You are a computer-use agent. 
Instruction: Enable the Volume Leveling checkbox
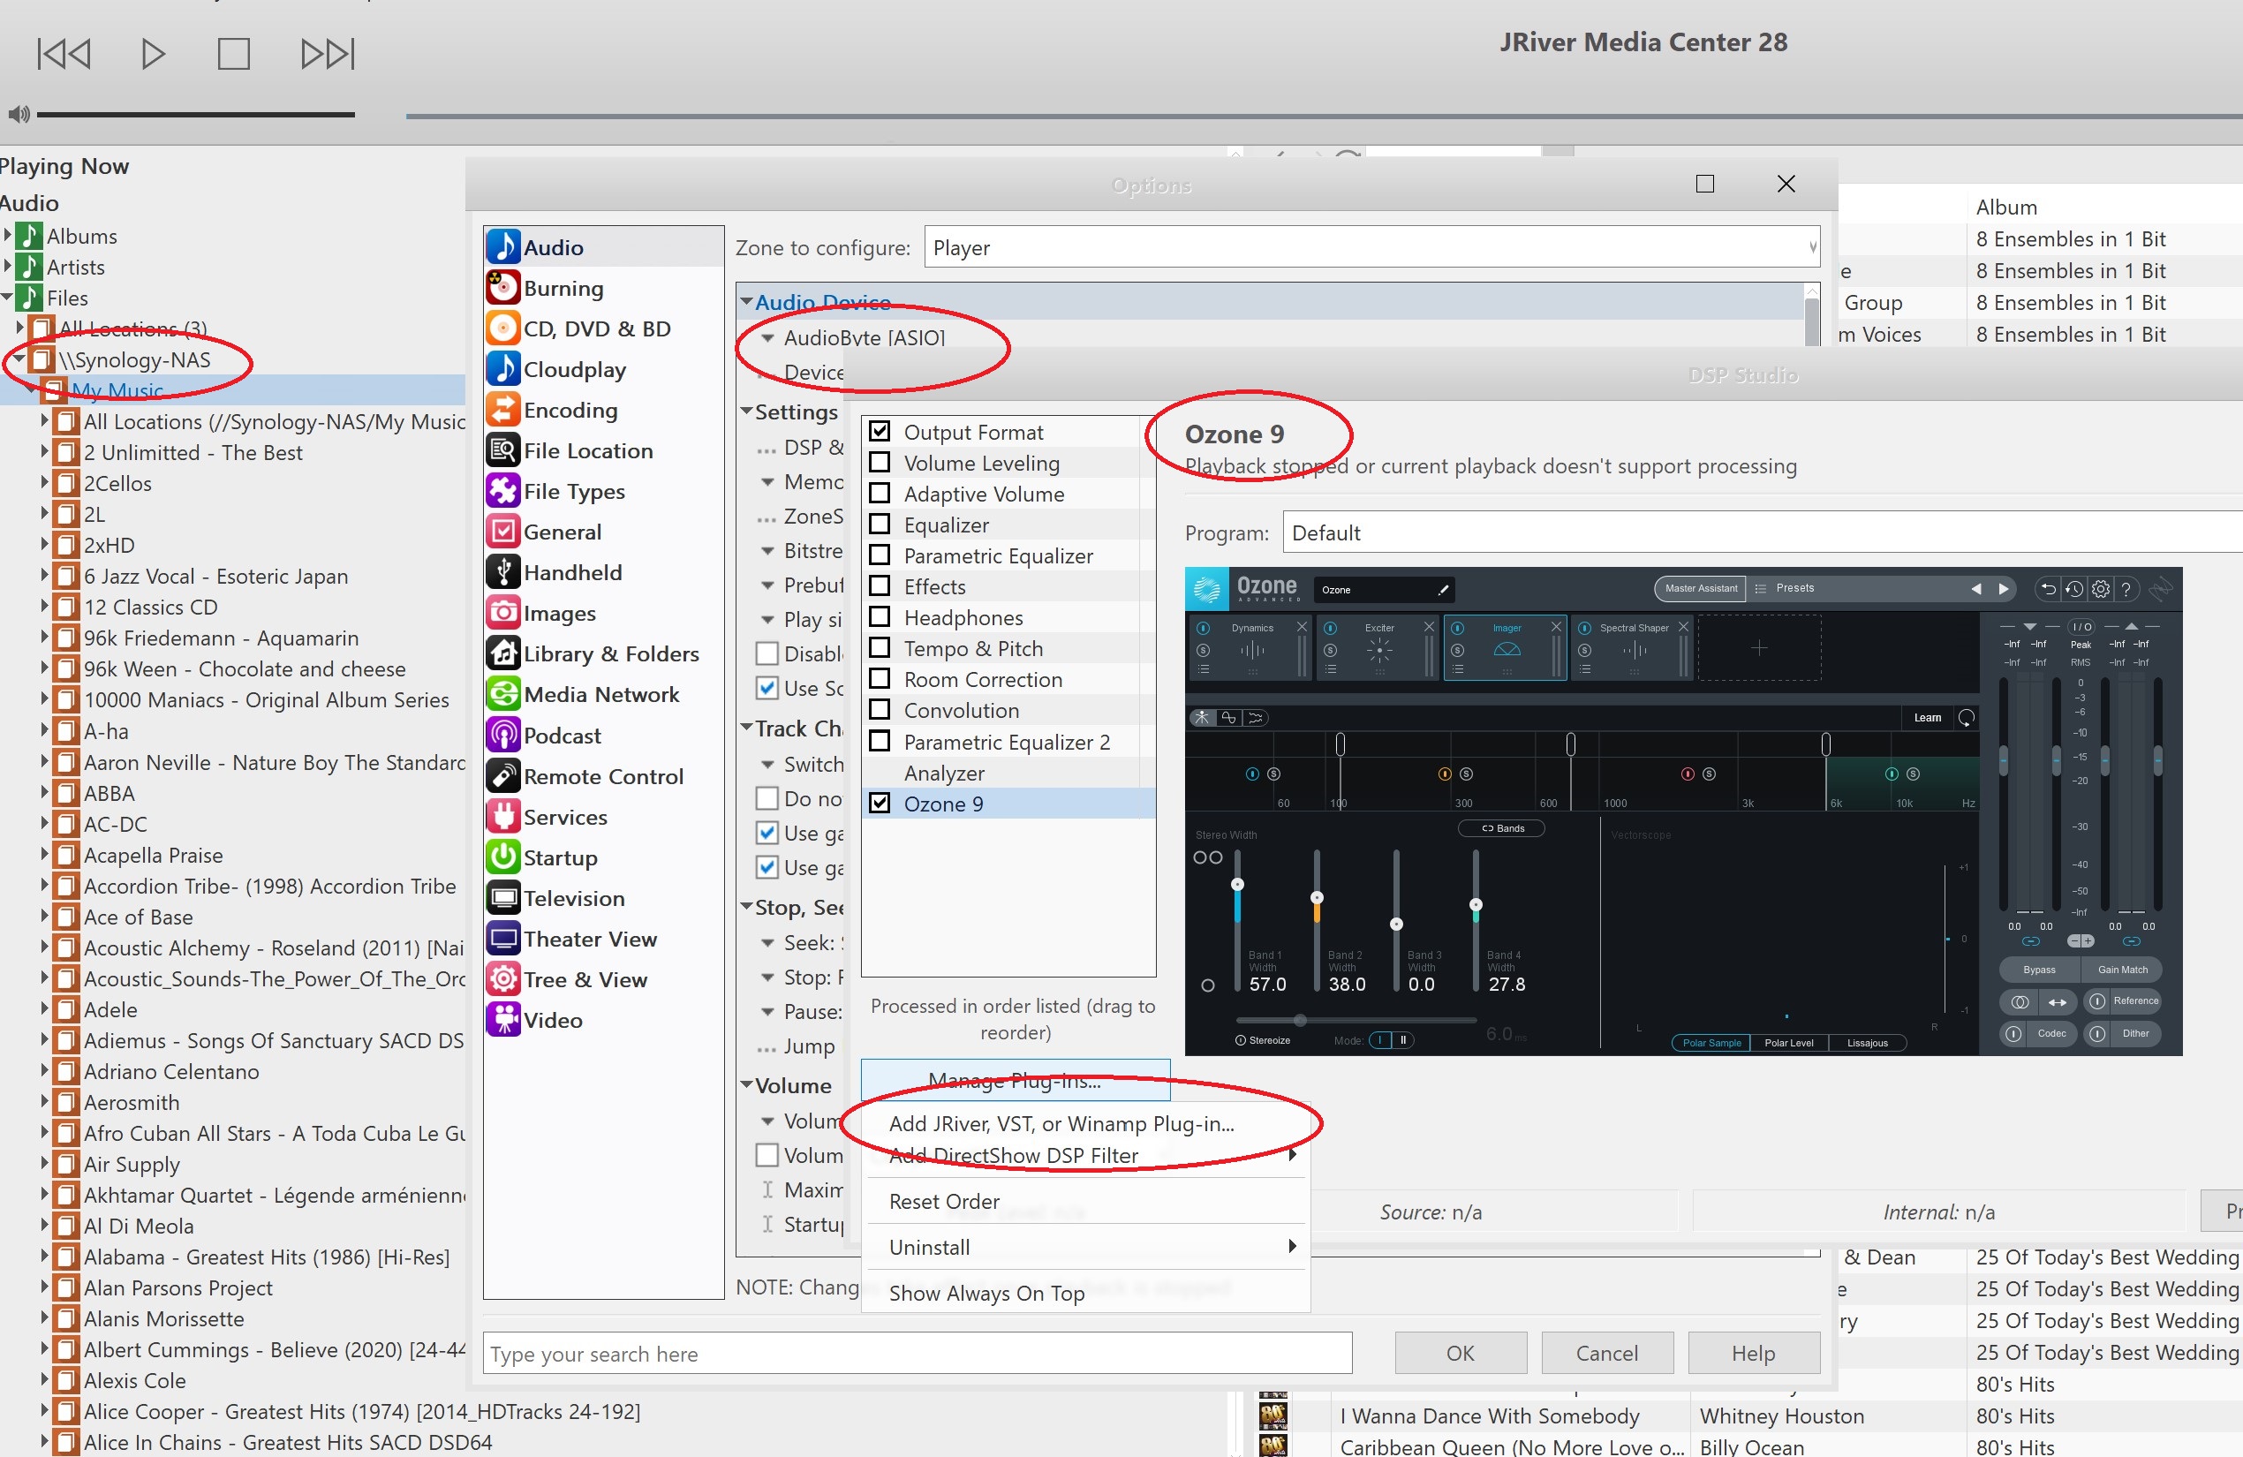[x=880, y=463]
